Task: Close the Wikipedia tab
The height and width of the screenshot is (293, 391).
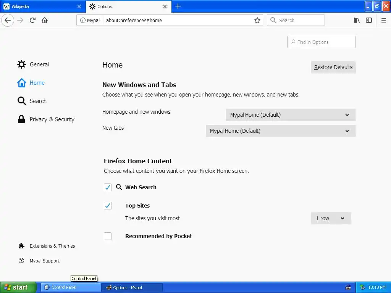Action: 79,6
